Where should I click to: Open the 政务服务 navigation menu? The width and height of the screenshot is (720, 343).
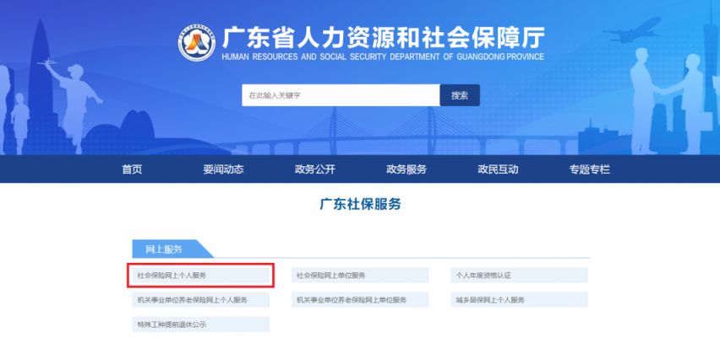coord(406,169)
